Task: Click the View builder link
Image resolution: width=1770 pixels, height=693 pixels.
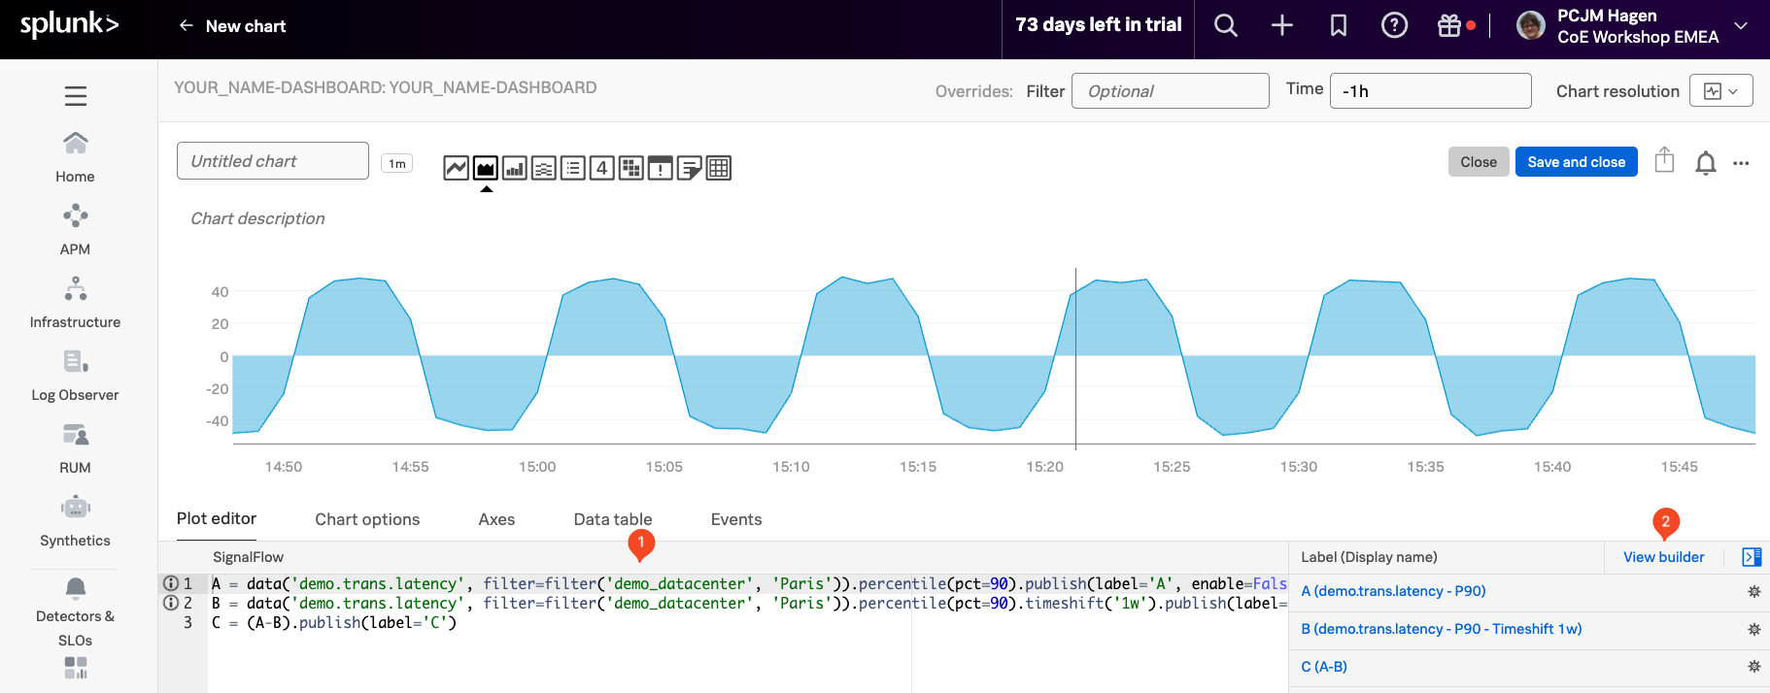Action: click(1663, 557)
